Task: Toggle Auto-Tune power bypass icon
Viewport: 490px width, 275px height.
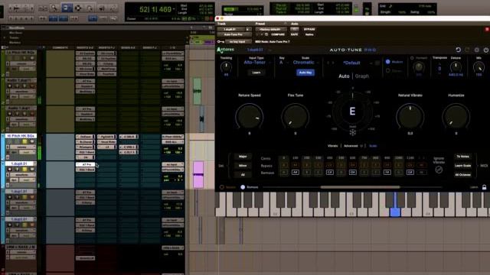Action: [486, 50]
